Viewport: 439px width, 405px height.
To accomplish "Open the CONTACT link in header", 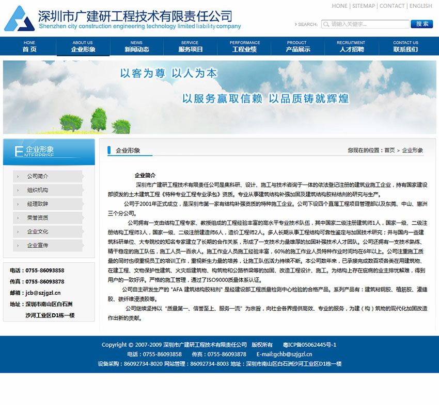I will 392,6.
